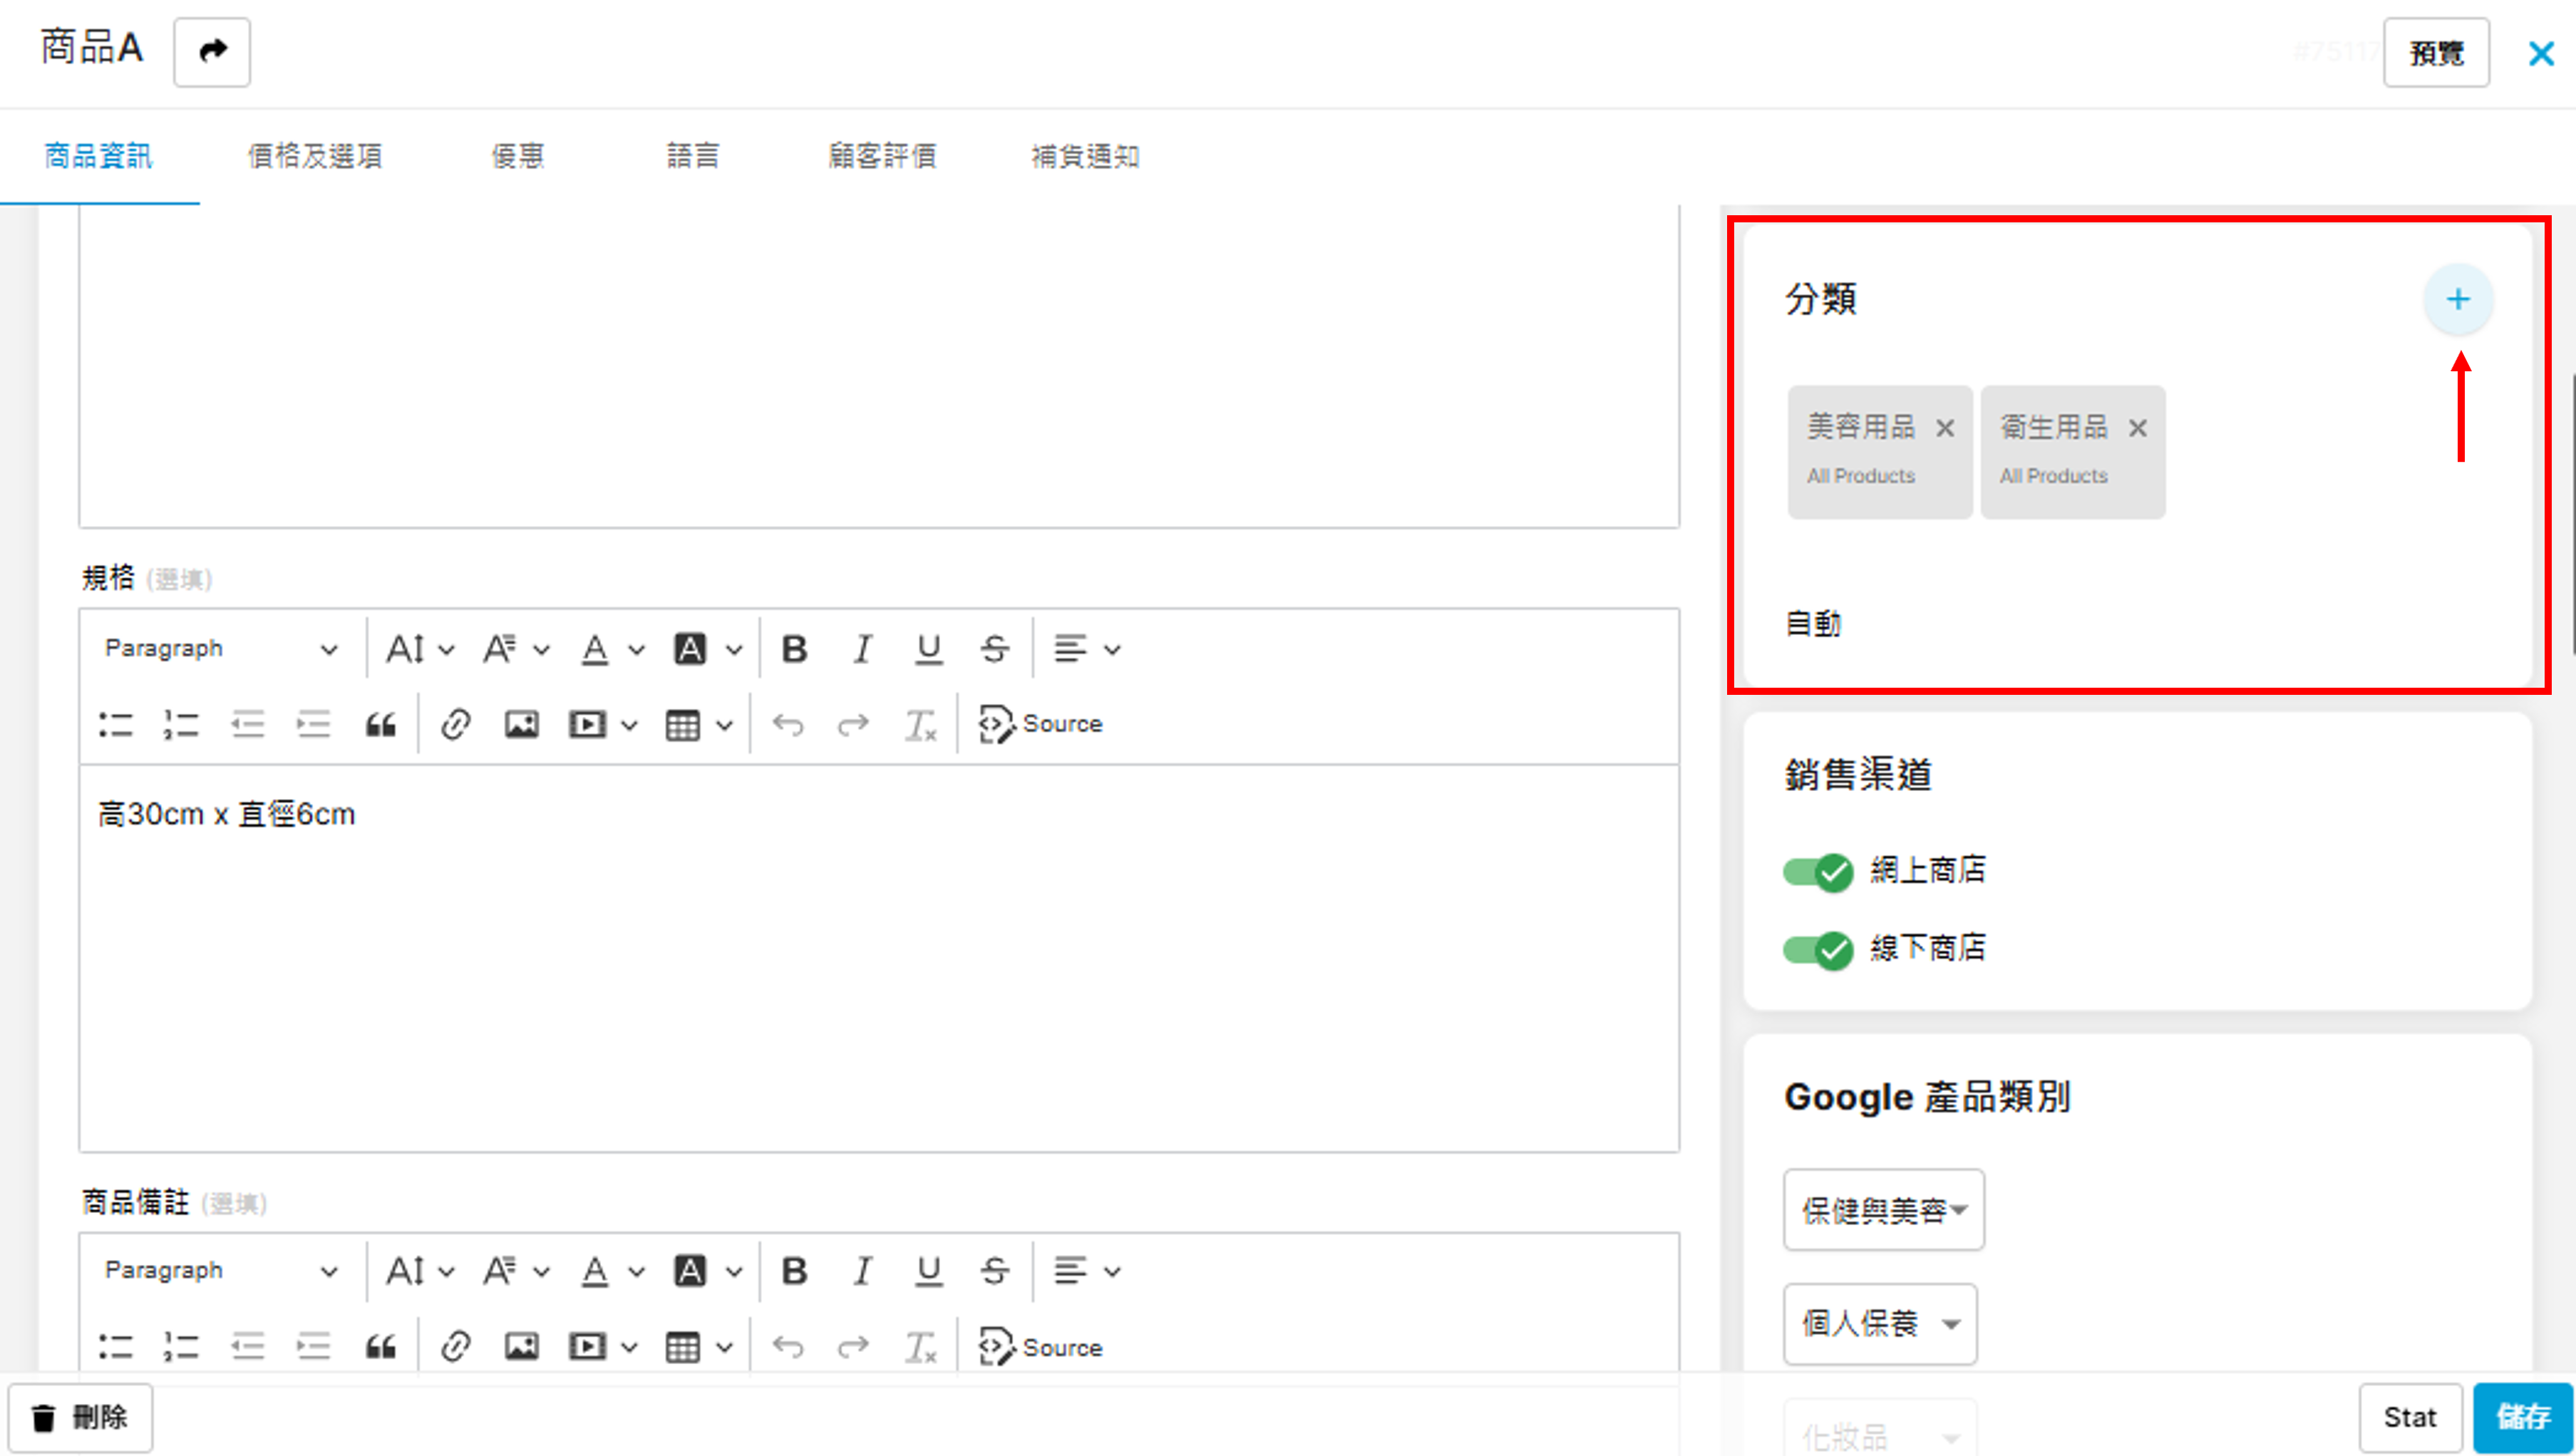The height and width of the screenshot is (1456, 2576).
Task: Click the 刪除 delete button
Action: pos(81,1417)
